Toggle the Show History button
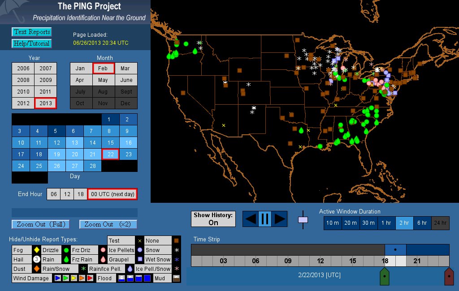 coord(213,219)
